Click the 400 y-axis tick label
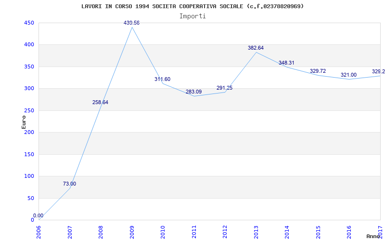The height and width of the screenshot is (241, 385). pyautogui.click(x=29, y=45)
